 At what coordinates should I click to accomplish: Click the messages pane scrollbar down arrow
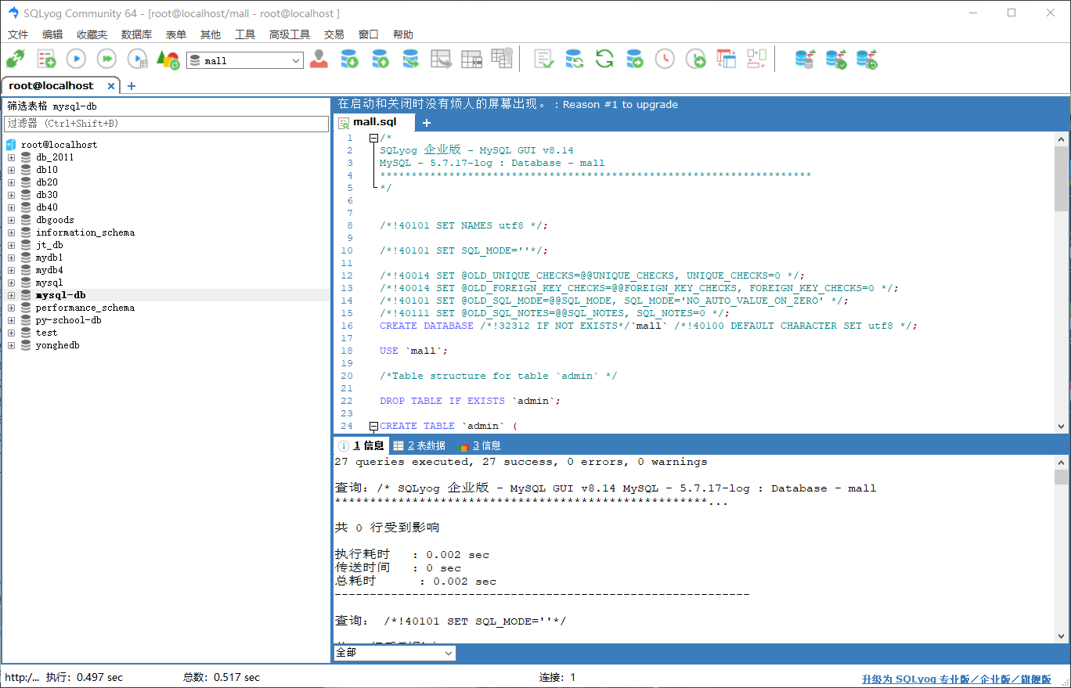point(1061,636)
